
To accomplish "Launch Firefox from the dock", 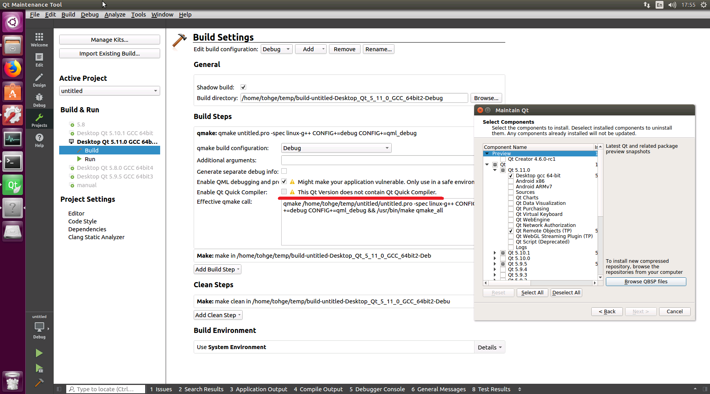I will 13,69.
